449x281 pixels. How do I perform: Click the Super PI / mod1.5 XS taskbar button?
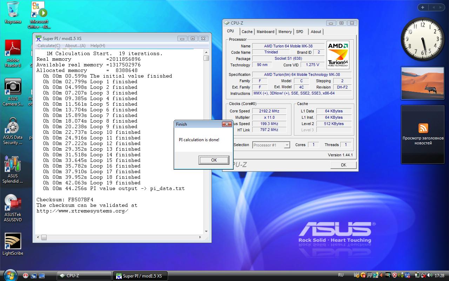[x=140, y=276]
